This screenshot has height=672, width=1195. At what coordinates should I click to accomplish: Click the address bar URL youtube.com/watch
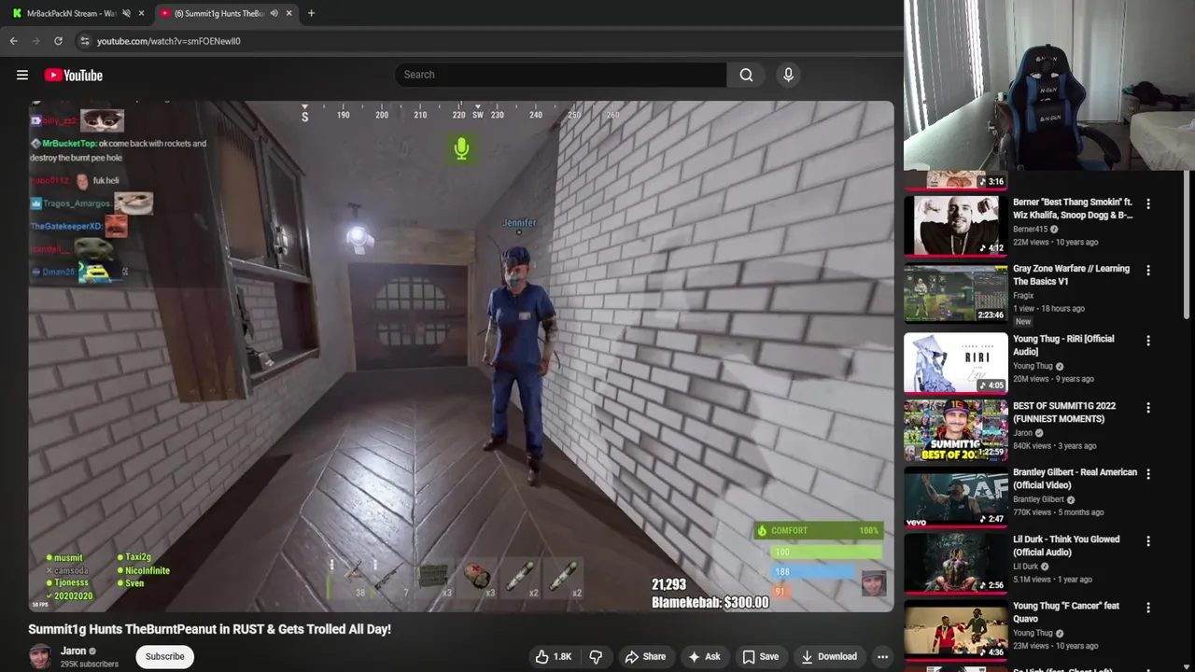[x=169, y=41]
